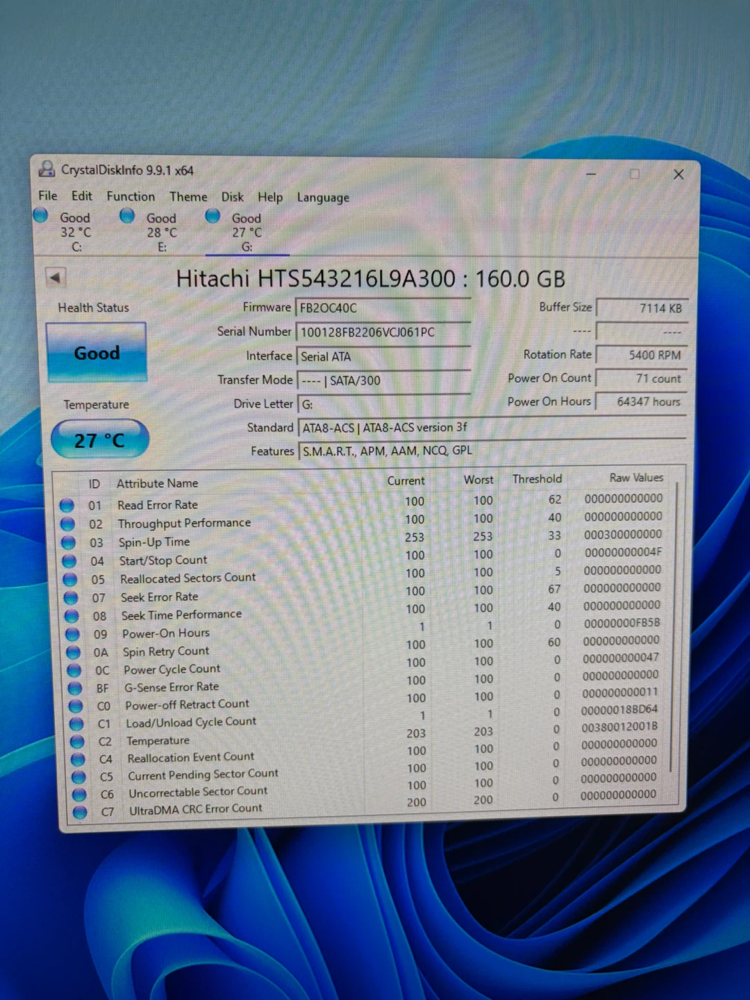Select the Reallocated Sectors Count row text

(187, 578)
